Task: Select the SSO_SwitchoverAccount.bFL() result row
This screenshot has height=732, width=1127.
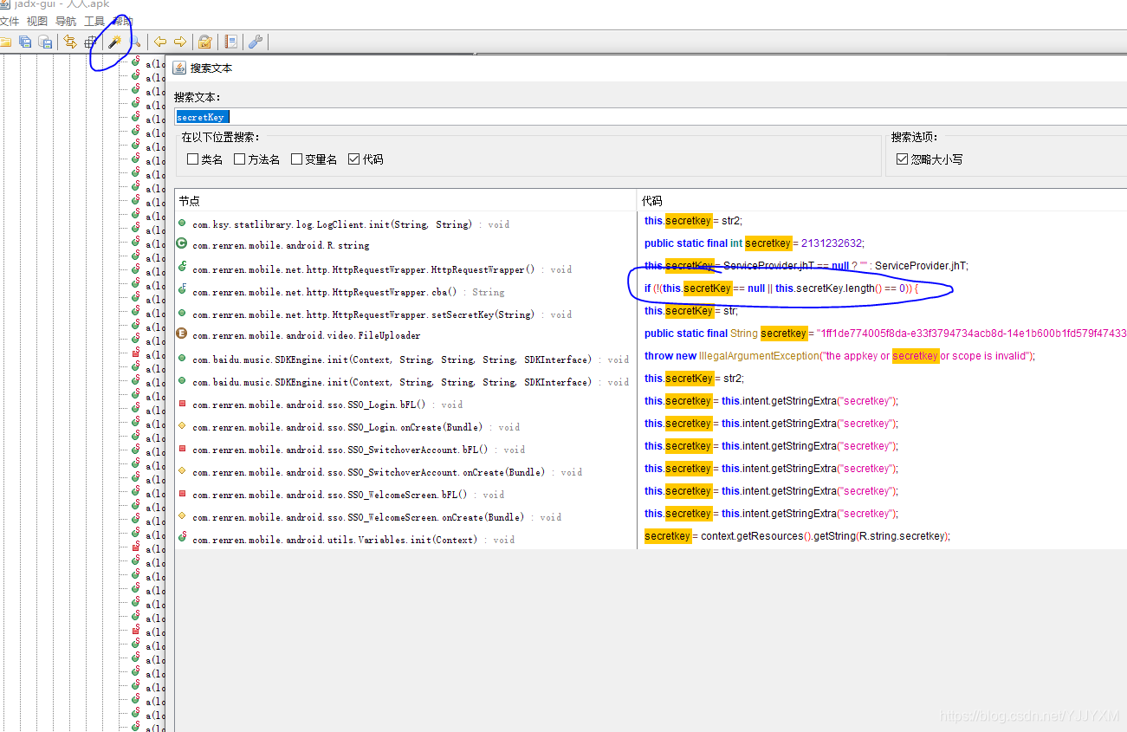Action: pos(405,449)
